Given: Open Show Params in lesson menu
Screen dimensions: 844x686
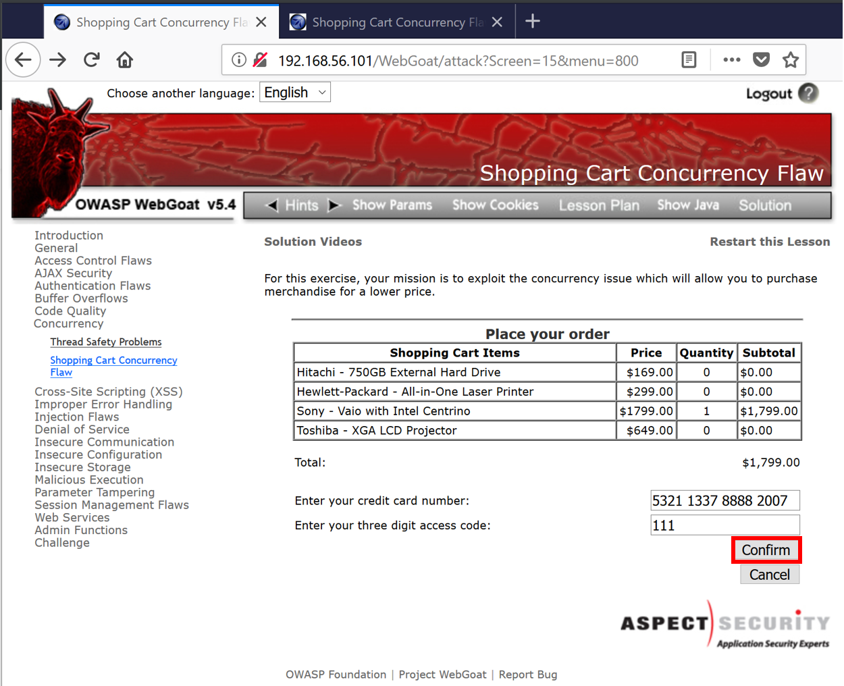Looking at the screenshot, I should point(392,205).
